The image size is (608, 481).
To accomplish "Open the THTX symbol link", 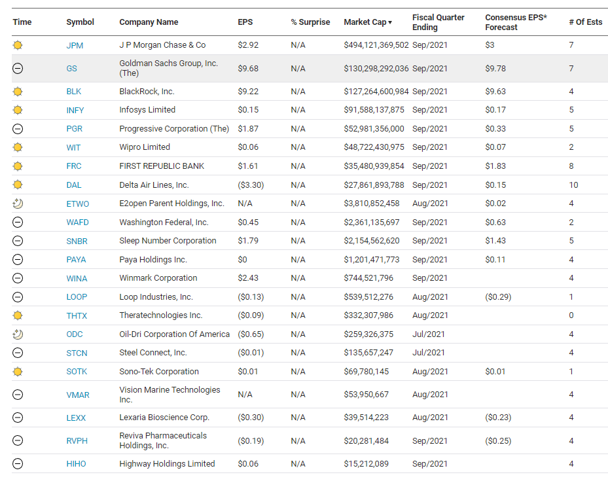I will (77, 315).
